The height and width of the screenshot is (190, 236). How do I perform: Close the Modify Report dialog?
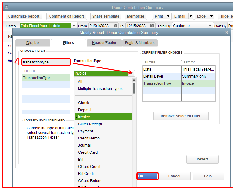pyautogui.click(x=227, y=32)
